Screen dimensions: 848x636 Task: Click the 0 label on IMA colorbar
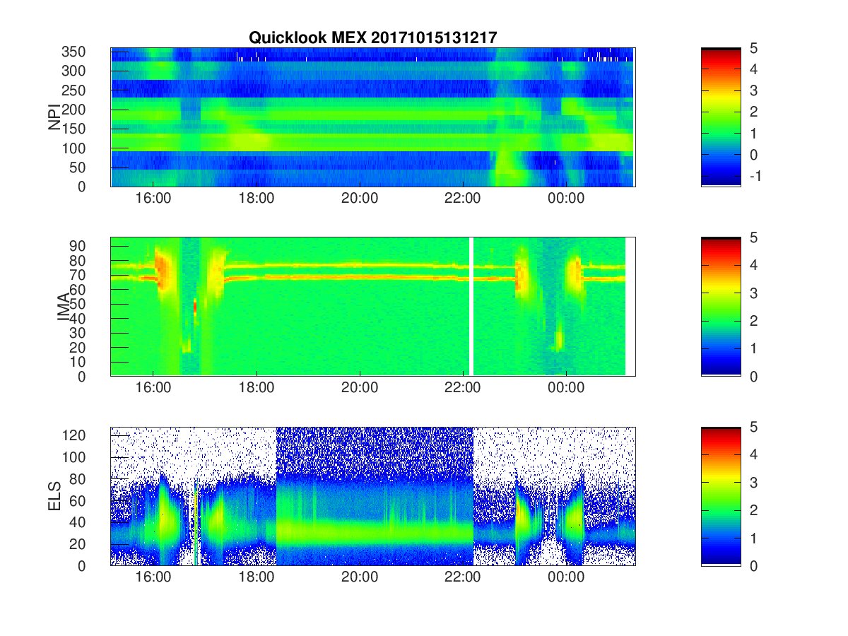(x=753, y=376)
